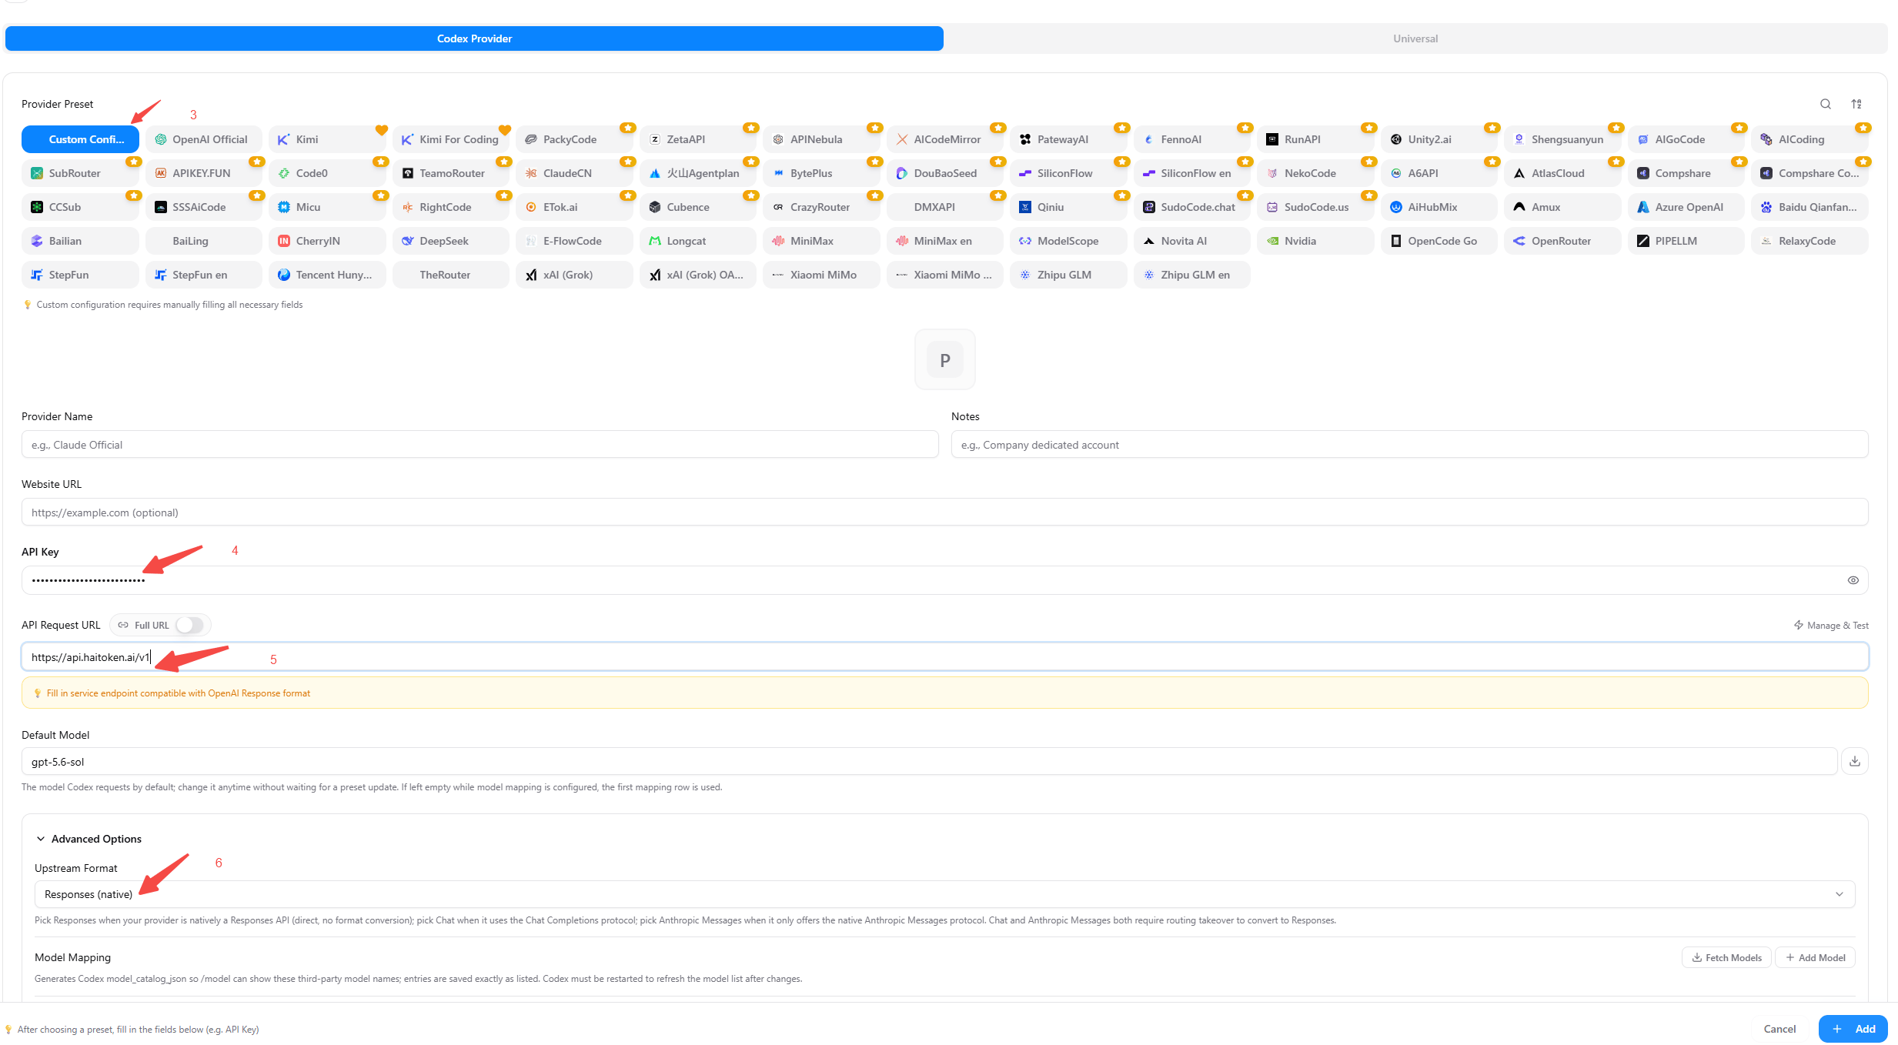Pick the PackyCode preset
The width and height of the screenshot is (1898, 1045).
coord(574,139)
